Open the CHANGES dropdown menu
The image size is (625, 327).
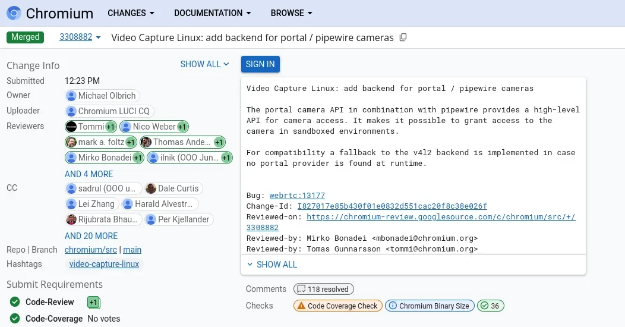(131, 13)
